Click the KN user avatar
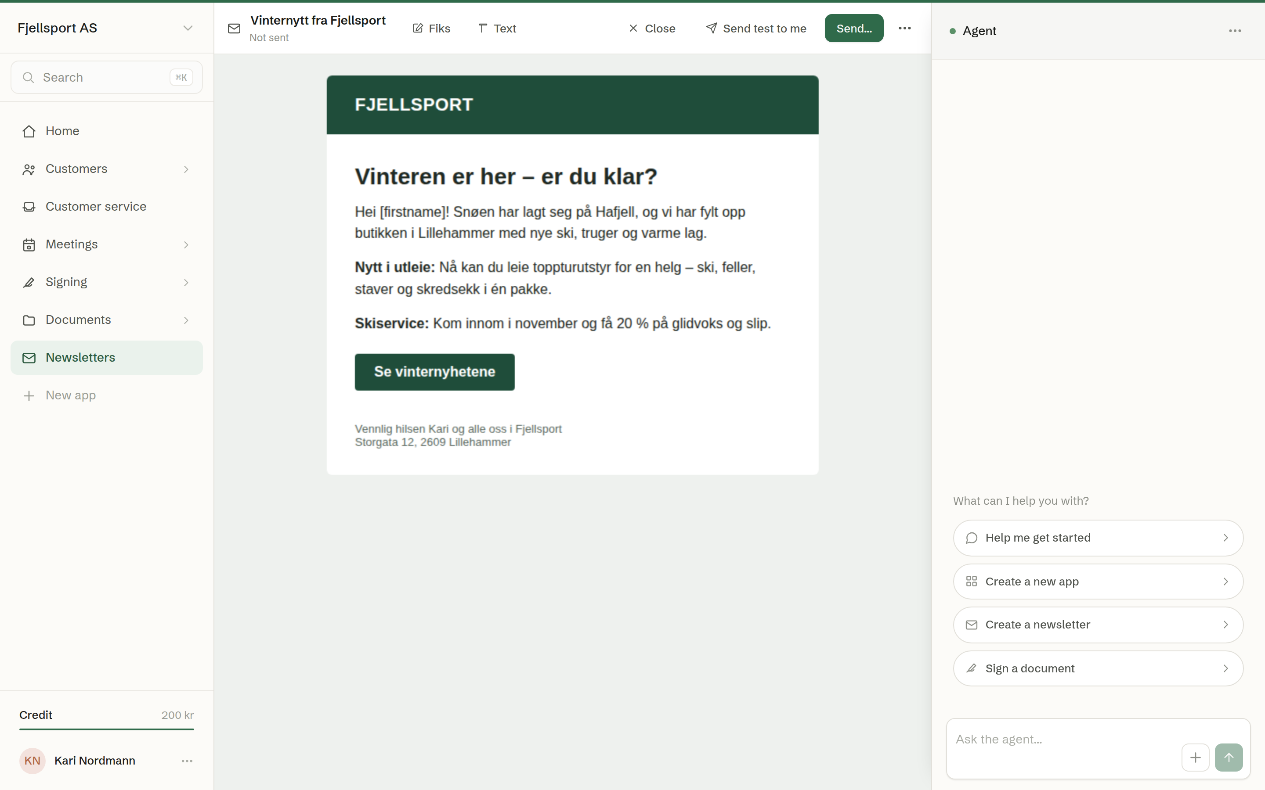The height and width of the screenshot is (790, 1265). point(33,761)
